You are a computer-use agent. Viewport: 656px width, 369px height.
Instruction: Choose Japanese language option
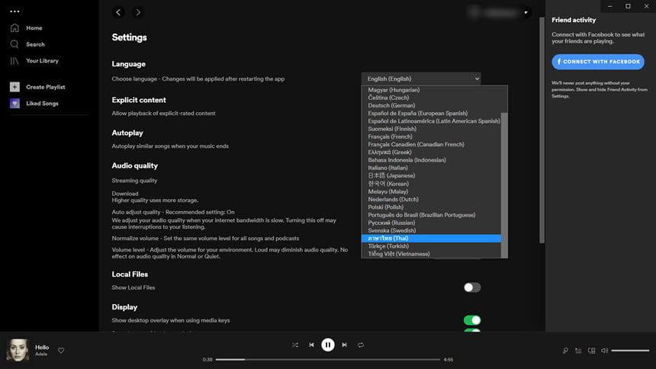pyautogui.click(x=431, y=175)
